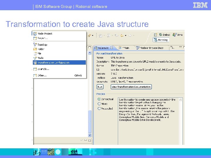This screenshot has width=211, height=158.
Task: Click the Transformation Configuration icon
Action: point(35,63)
